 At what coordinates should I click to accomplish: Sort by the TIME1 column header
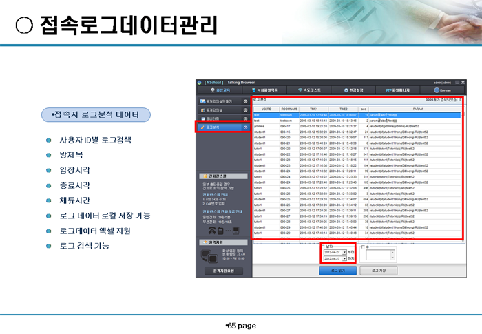pos(314,109)
